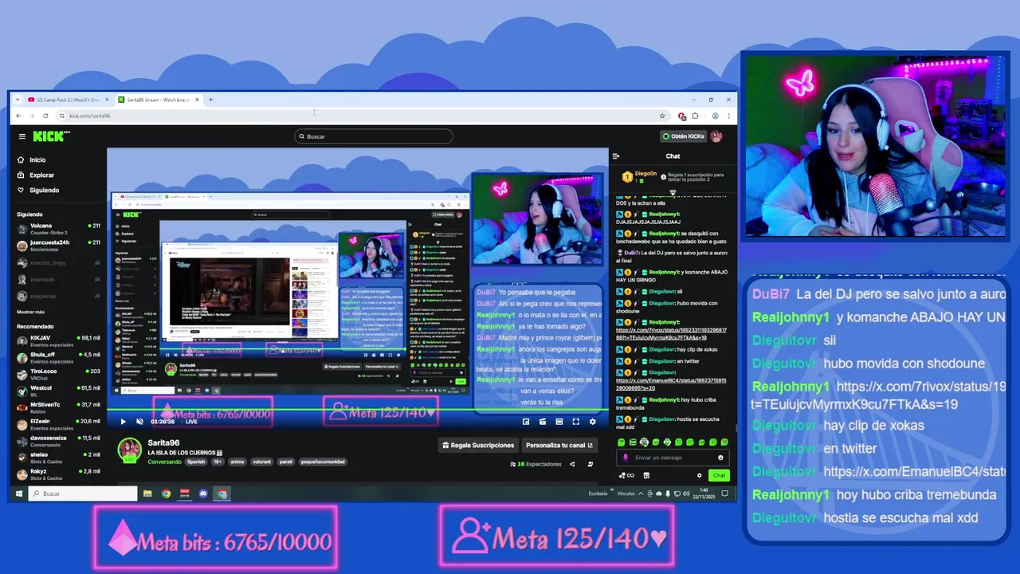Image resolution: width=1020 pixels, height=574 pixels.
Task: Share the stream with share icon
Action: point(572,464)
